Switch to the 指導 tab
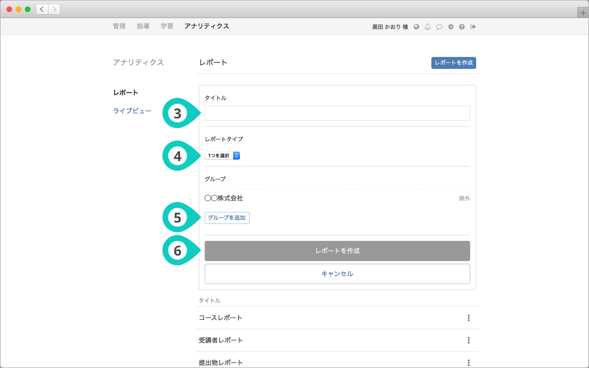Image resolution: width=589 pixels, height=368 pixels. [143, 26]
